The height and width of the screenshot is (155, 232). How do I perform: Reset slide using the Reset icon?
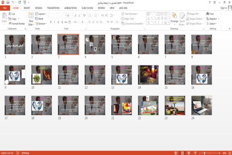click(37, 19)
